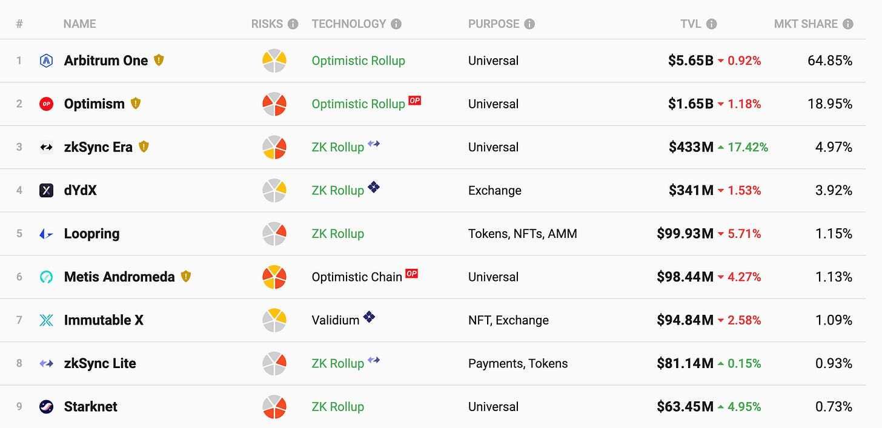Screen dimensions: 882x428
Task: Click the info icon next to TVL
Action: point(711,24)
